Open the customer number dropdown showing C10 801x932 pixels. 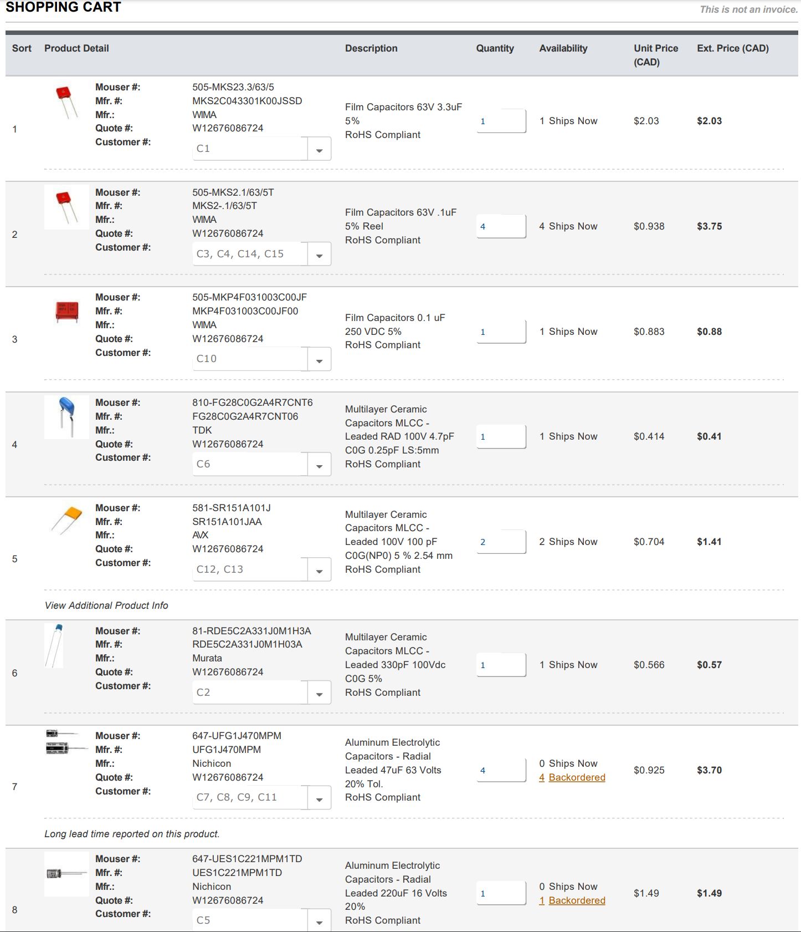(x=319, y=359)
